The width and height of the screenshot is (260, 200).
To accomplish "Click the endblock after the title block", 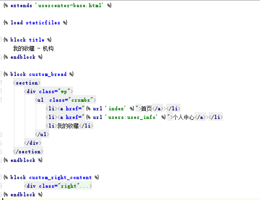I will coord(23,57).
